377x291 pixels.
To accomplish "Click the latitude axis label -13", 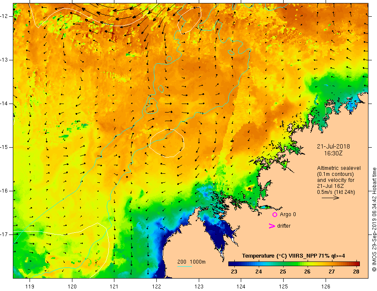I will (x=5, y=60).
